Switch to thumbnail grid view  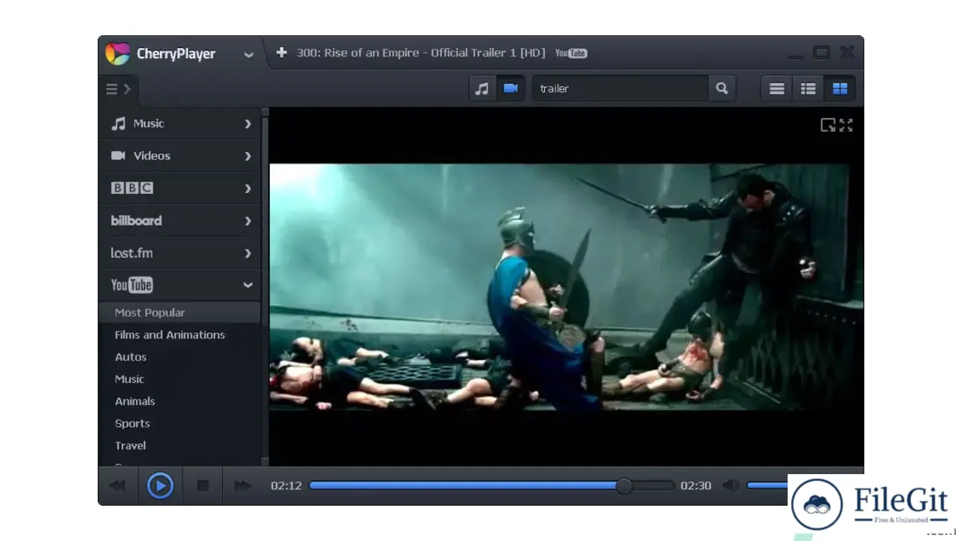click(839, 89)
